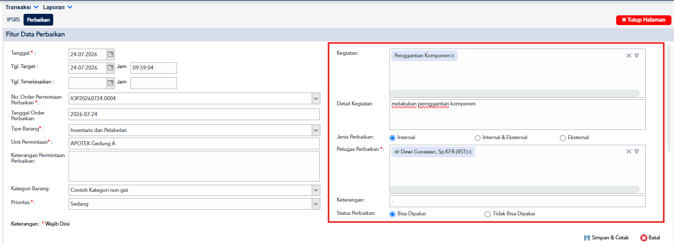Set status to Bisa Dipakai
The height and width of the screenshot is (244, 674).
[393, 214]
